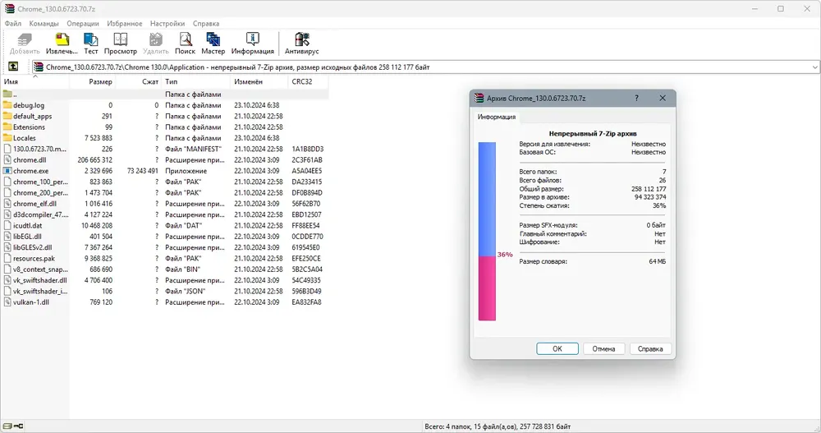
Task: Select the Locales folder icon
Action: point(7,138)
